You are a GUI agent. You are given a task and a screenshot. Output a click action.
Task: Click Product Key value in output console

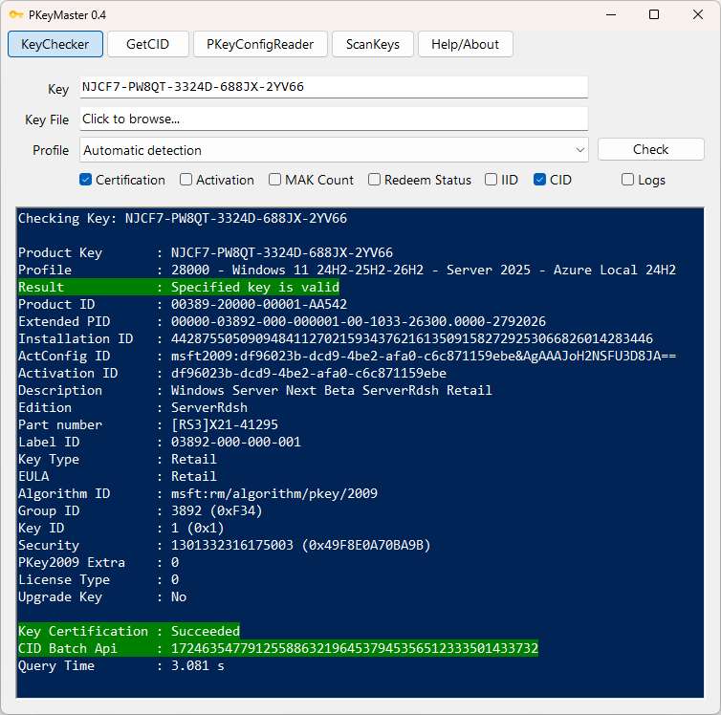[282, 252]
